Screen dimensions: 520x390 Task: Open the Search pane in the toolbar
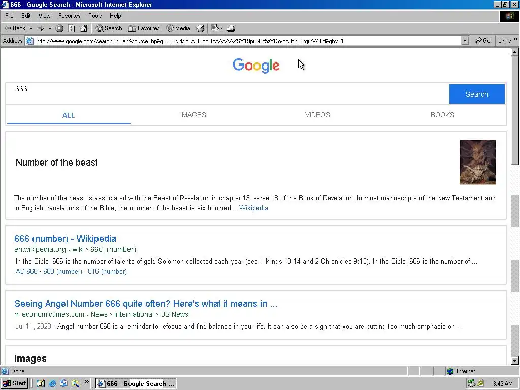click(x=109, y=28)
